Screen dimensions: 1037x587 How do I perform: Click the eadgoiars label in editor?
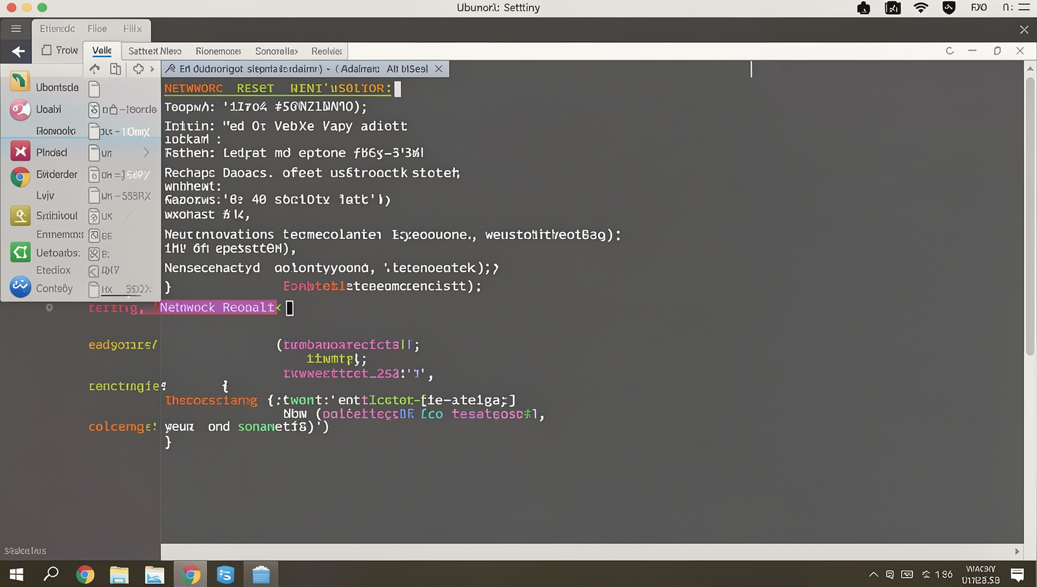click(122, 345)
